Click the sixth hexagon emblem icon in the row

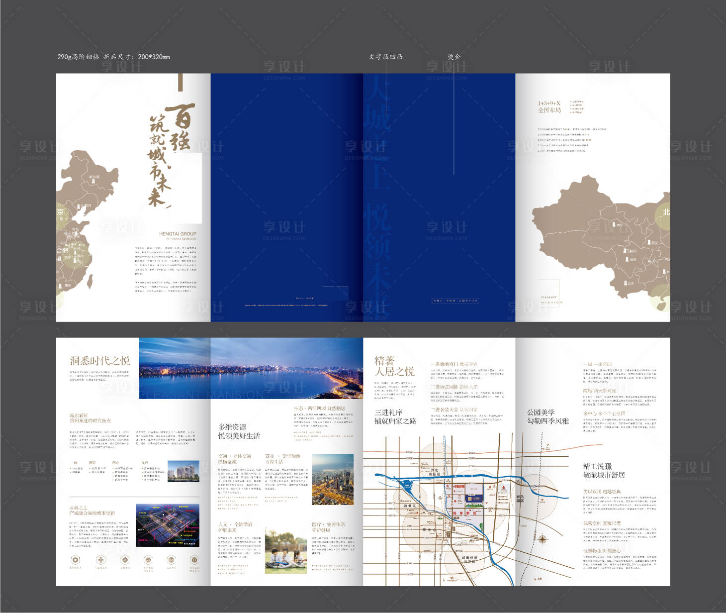(x=194, y=560)
